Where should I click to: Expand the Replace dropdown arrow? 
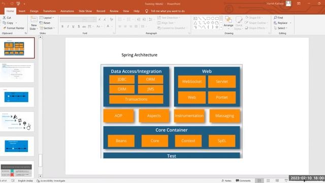tap(290, 23)
